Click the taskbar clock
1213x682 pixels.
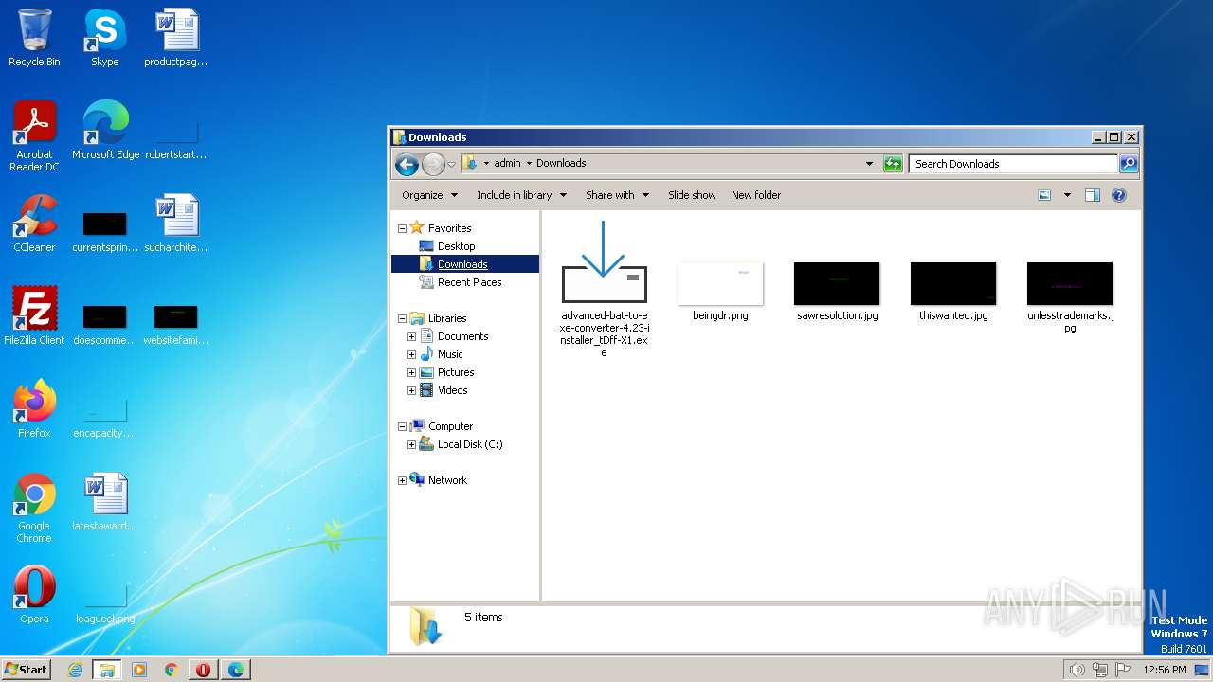(1164, 670)
